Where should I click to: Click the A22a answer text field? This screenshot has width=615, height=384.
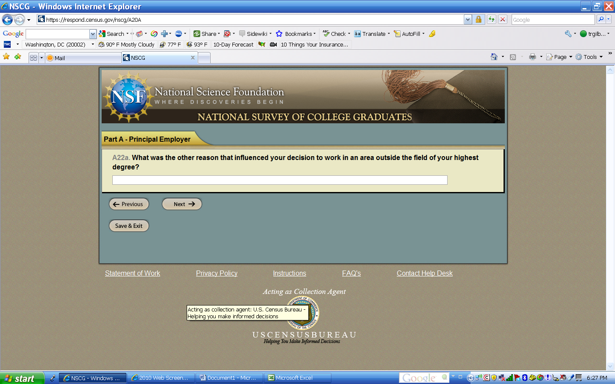[x=279, y=180]
